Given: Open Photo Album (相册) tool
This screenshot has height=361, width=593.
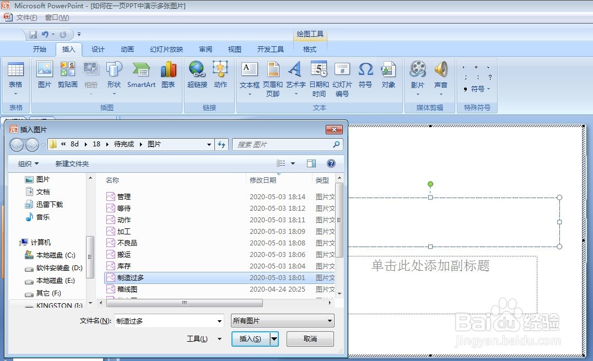Looking at the screenshot, I should [x=91, y=78].
